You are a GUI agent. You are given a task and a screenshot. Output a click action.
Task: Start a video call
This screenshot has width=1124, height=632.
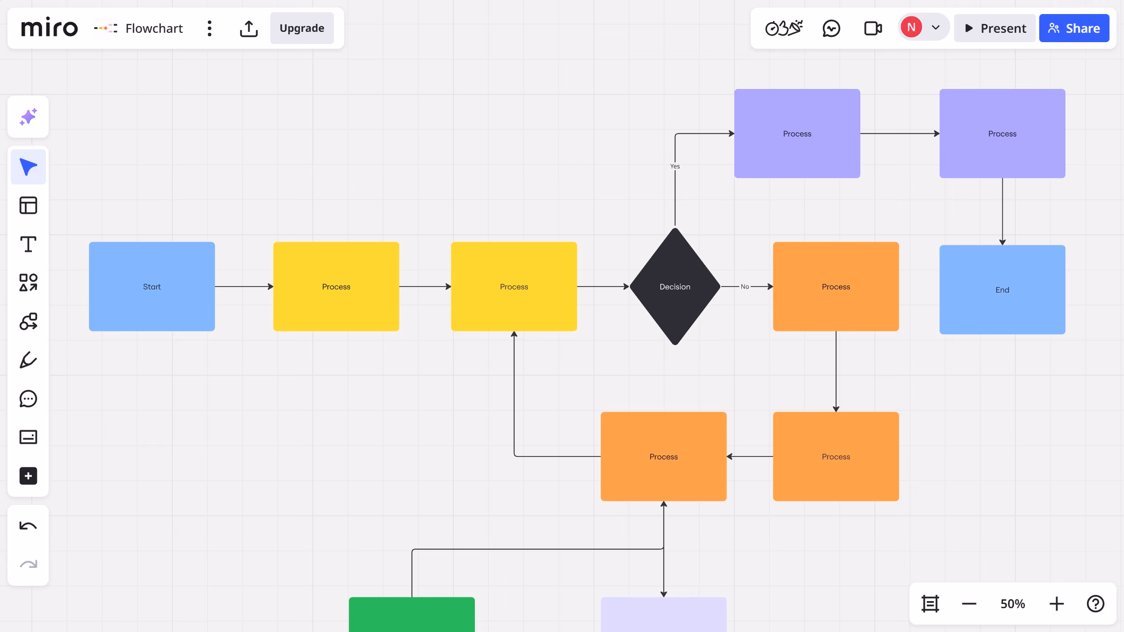click(x=873, y=28)
